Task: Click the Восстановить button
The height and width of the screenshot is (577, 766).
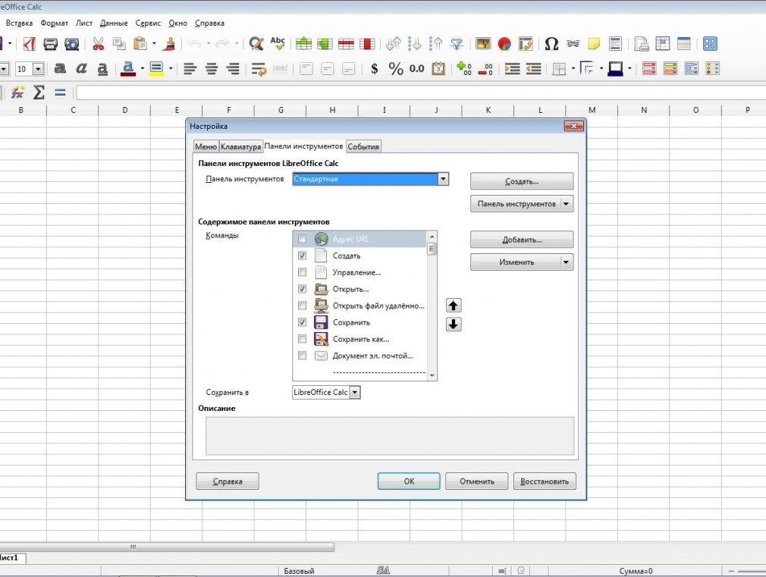Action: [x=545, y=481]
